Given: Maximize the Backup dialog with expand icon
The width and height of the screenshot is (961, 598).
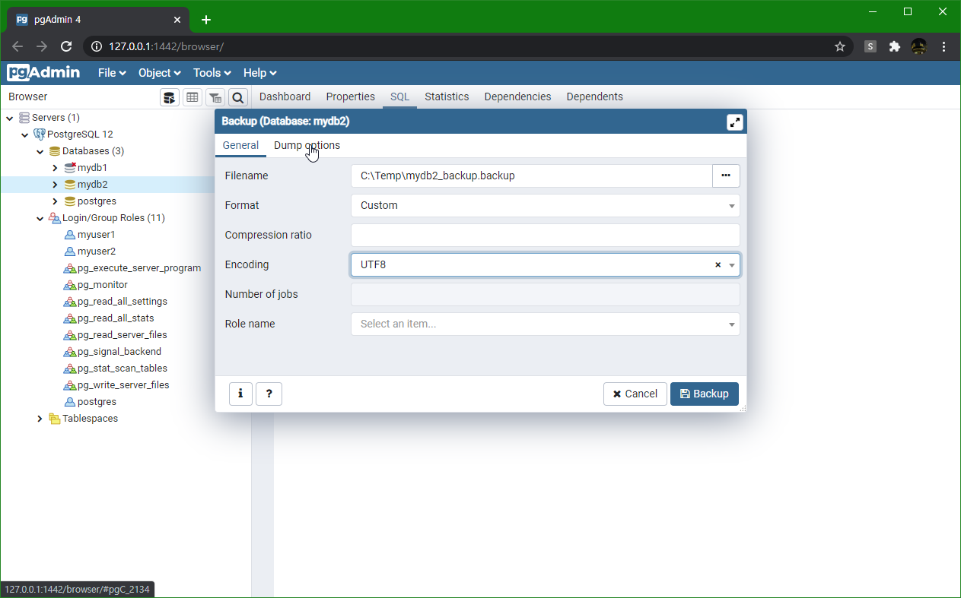Looking at the screenshot, I should tap(734, 122).
